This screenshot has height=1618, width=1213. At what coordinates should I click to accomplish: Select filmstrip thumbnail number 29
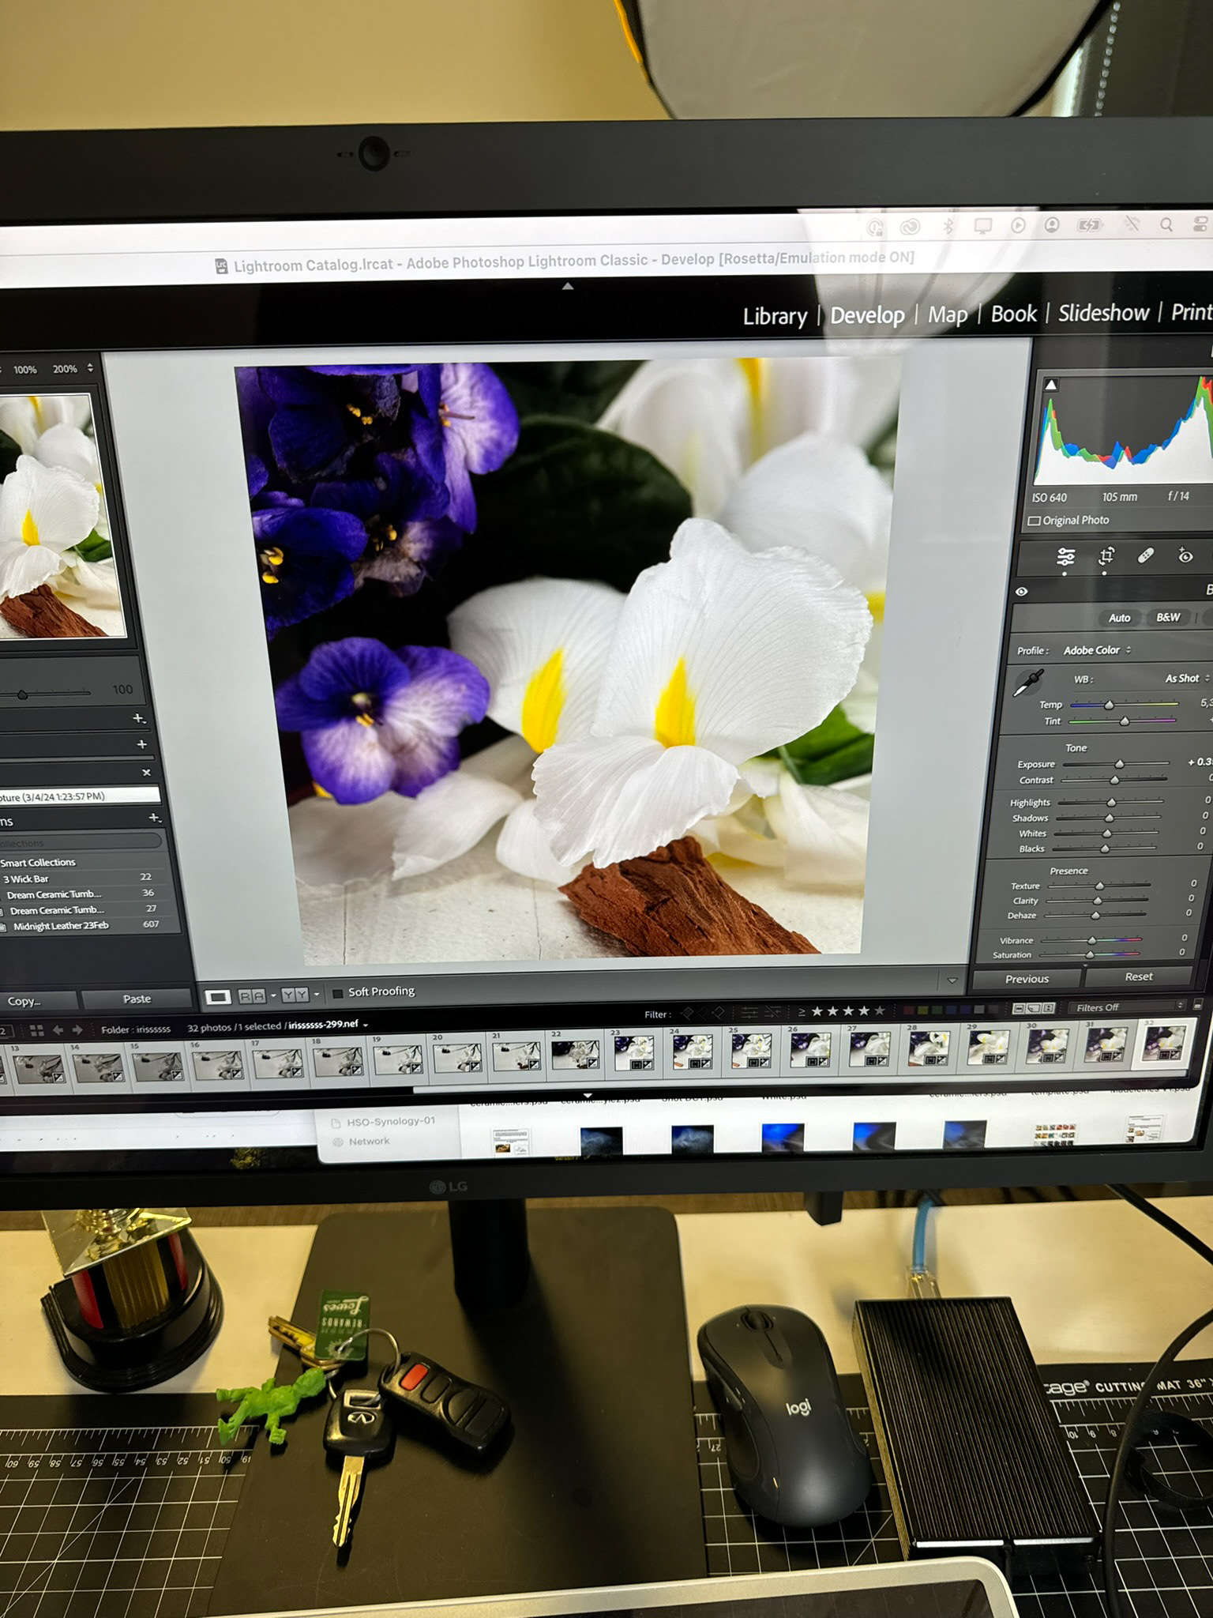989,1048
